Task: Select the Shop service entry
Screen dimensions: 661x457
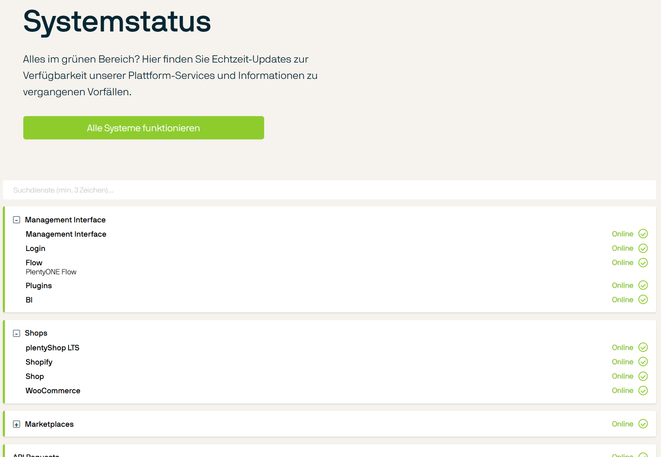Action: [35, 376]
